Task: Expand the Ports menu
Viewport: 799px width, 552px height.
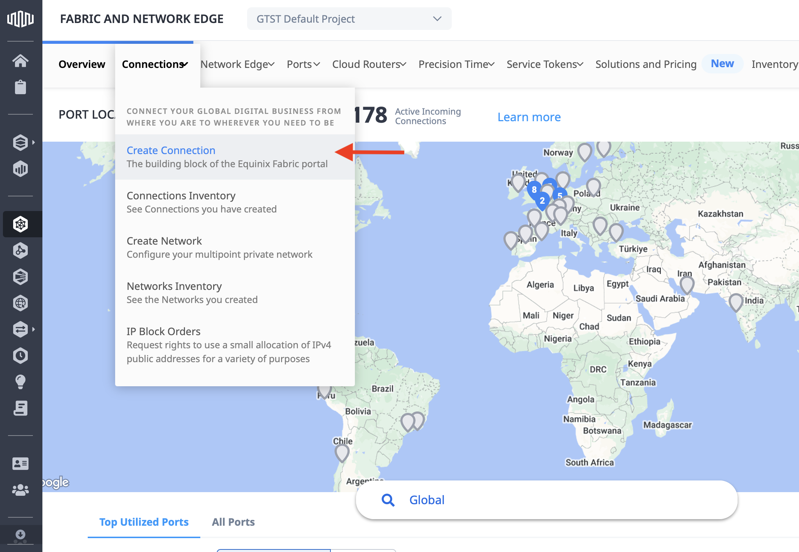Action: coord(303,64)
